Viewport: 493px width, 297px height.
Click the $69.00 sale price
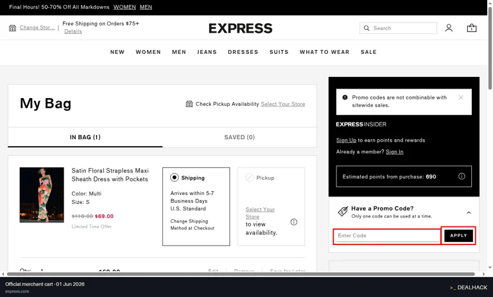[104, 216]
